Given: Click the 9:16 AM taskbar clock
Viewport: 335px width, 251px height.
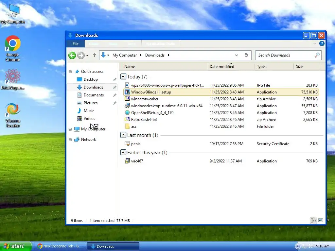Looking at the screenshot, I should pyautogui.click(x=323, y=246).
